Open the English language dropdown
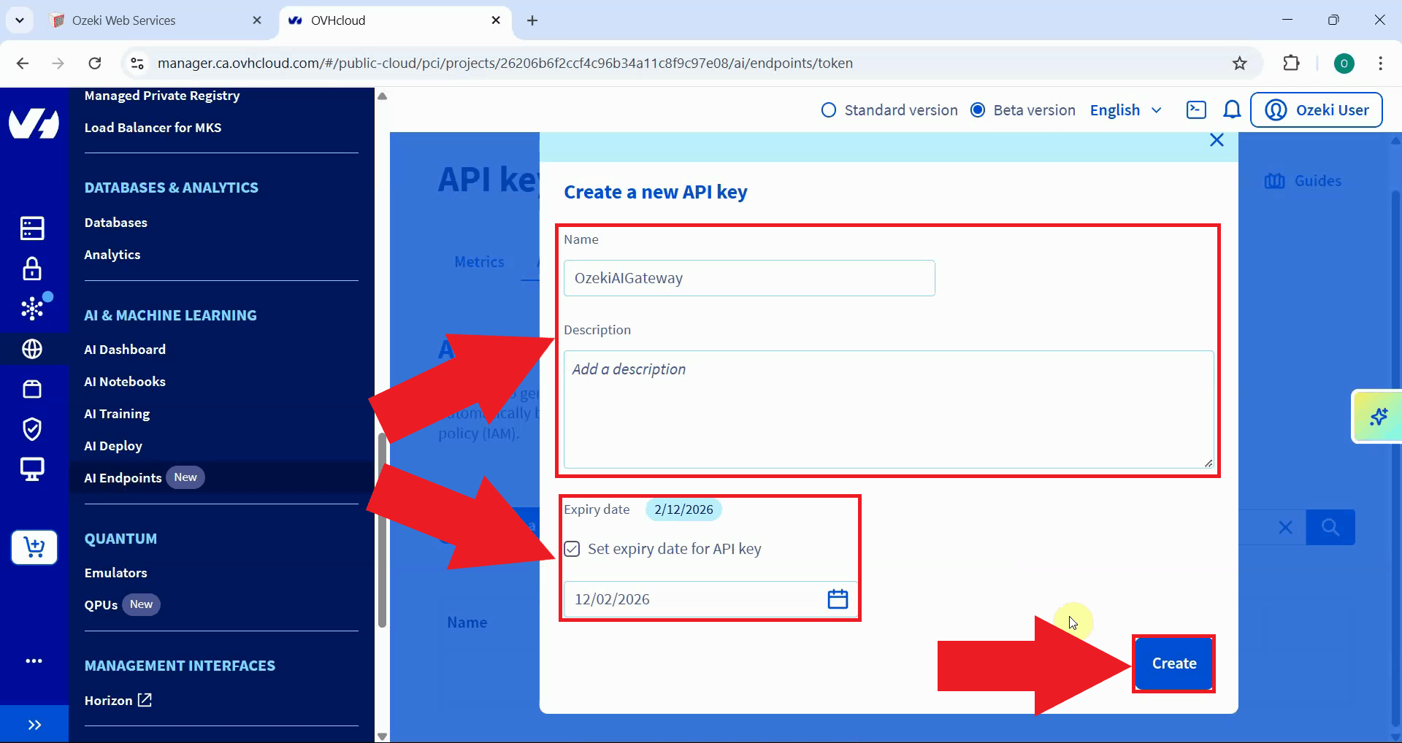The width and height of the screenshot is (1402, 743). [1125, 109]
